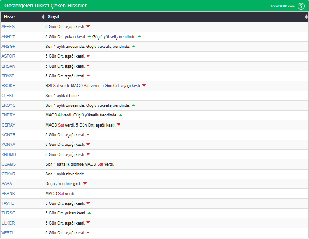Open the ENERY stock link
The width and height of the screenshot is (309, 239).
[x=8, y=115]
